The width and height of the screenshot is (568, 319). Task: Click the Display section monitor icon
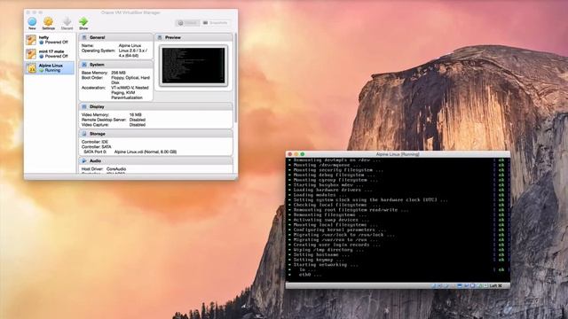click(x=84, y=106)
